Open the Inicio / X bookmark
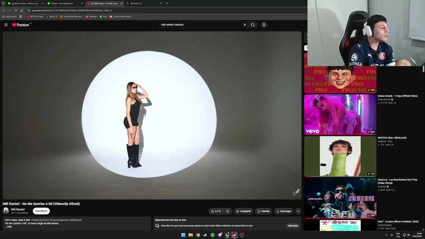The image size is (425, 239). (51, 17)
